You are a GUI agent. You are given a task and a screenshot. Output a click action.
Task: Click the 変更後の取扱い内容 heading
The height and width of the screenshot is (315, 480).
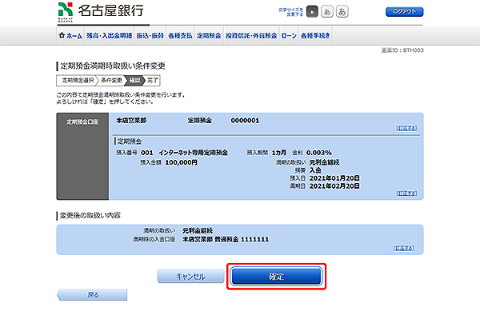point(90,216)
